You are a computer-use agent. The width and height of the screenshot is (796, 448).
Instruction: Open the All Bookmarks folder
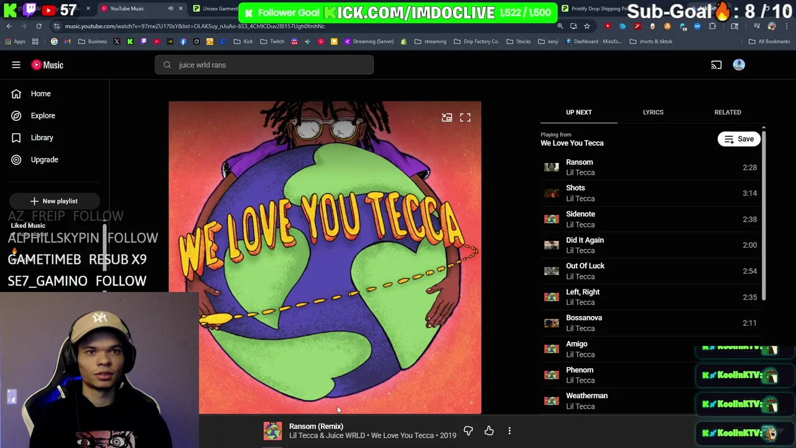[x=769, y=42]
